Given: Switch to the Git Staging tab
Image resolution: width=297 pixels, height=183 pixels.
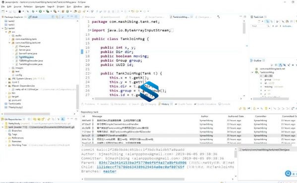Looking at the screenshot, I should pos(149,104).
